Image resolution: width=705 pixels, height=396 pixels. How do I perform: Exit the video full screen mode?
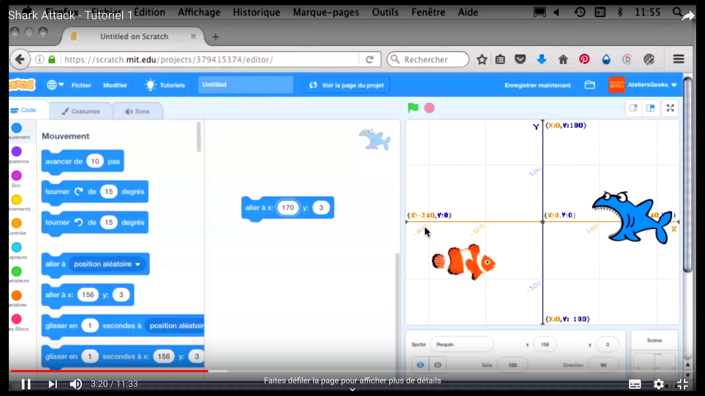point(683,384)
